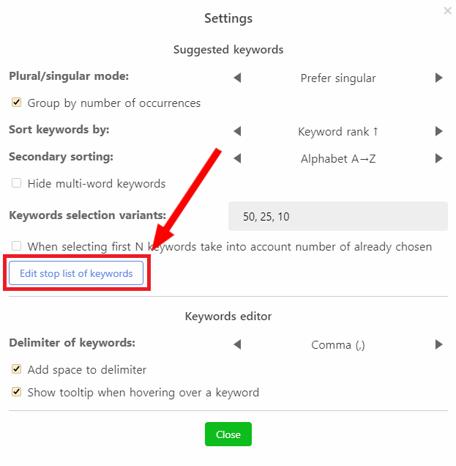Select the Alphabet A→Z sorting value
Screen dimensions: 456x466
338,159
